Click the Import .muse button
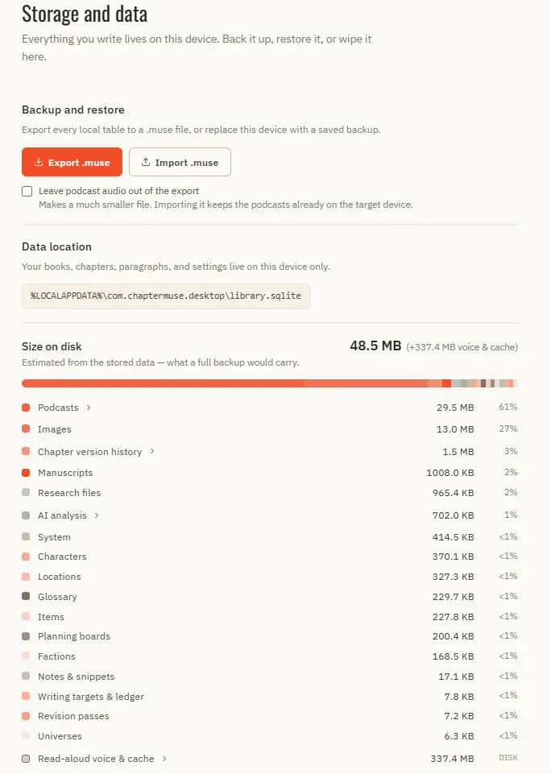The image size is (551, 774). tap(180, 162)
